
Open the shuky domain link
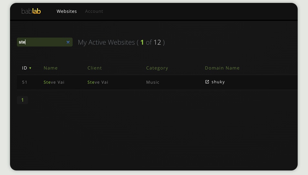pos(218,82)
